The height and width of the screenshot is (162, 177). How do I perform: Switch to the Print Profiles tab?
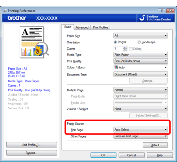pyautogui.click(x=101, y=28)
